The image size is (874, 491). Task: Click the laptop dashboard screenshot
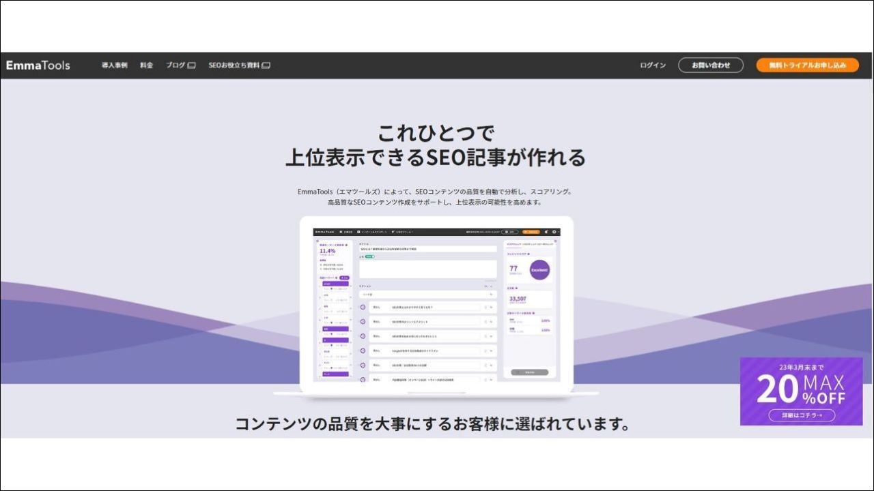click(436, 304)
